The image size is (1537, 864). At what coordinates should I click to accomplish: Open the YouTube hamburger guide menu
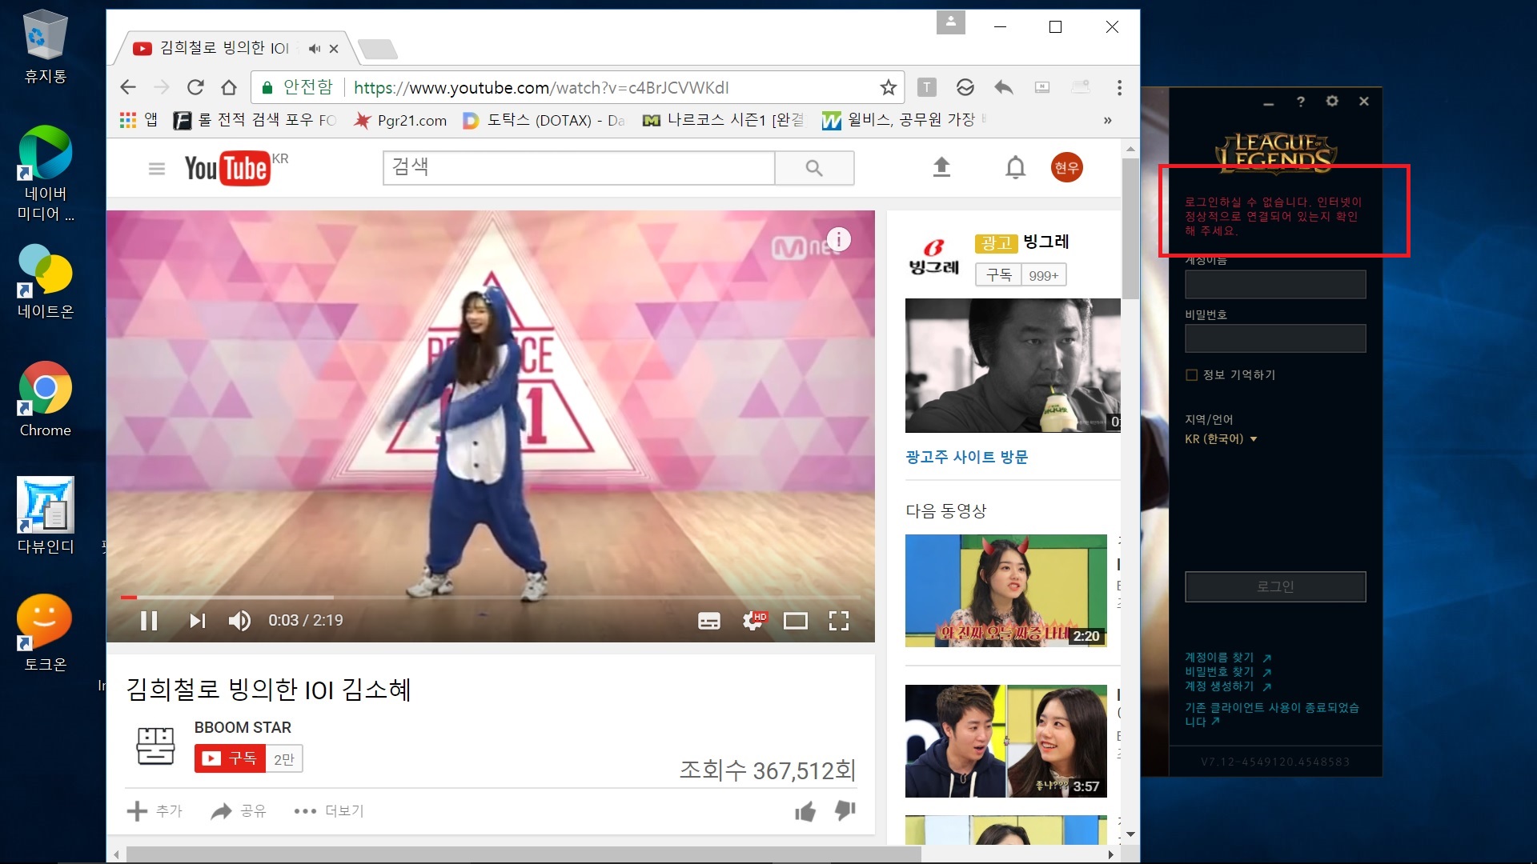point(157,168)
